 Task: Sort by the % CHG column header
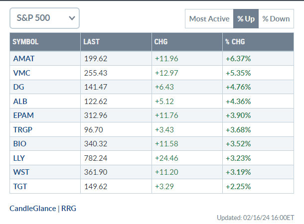point(235,42)
